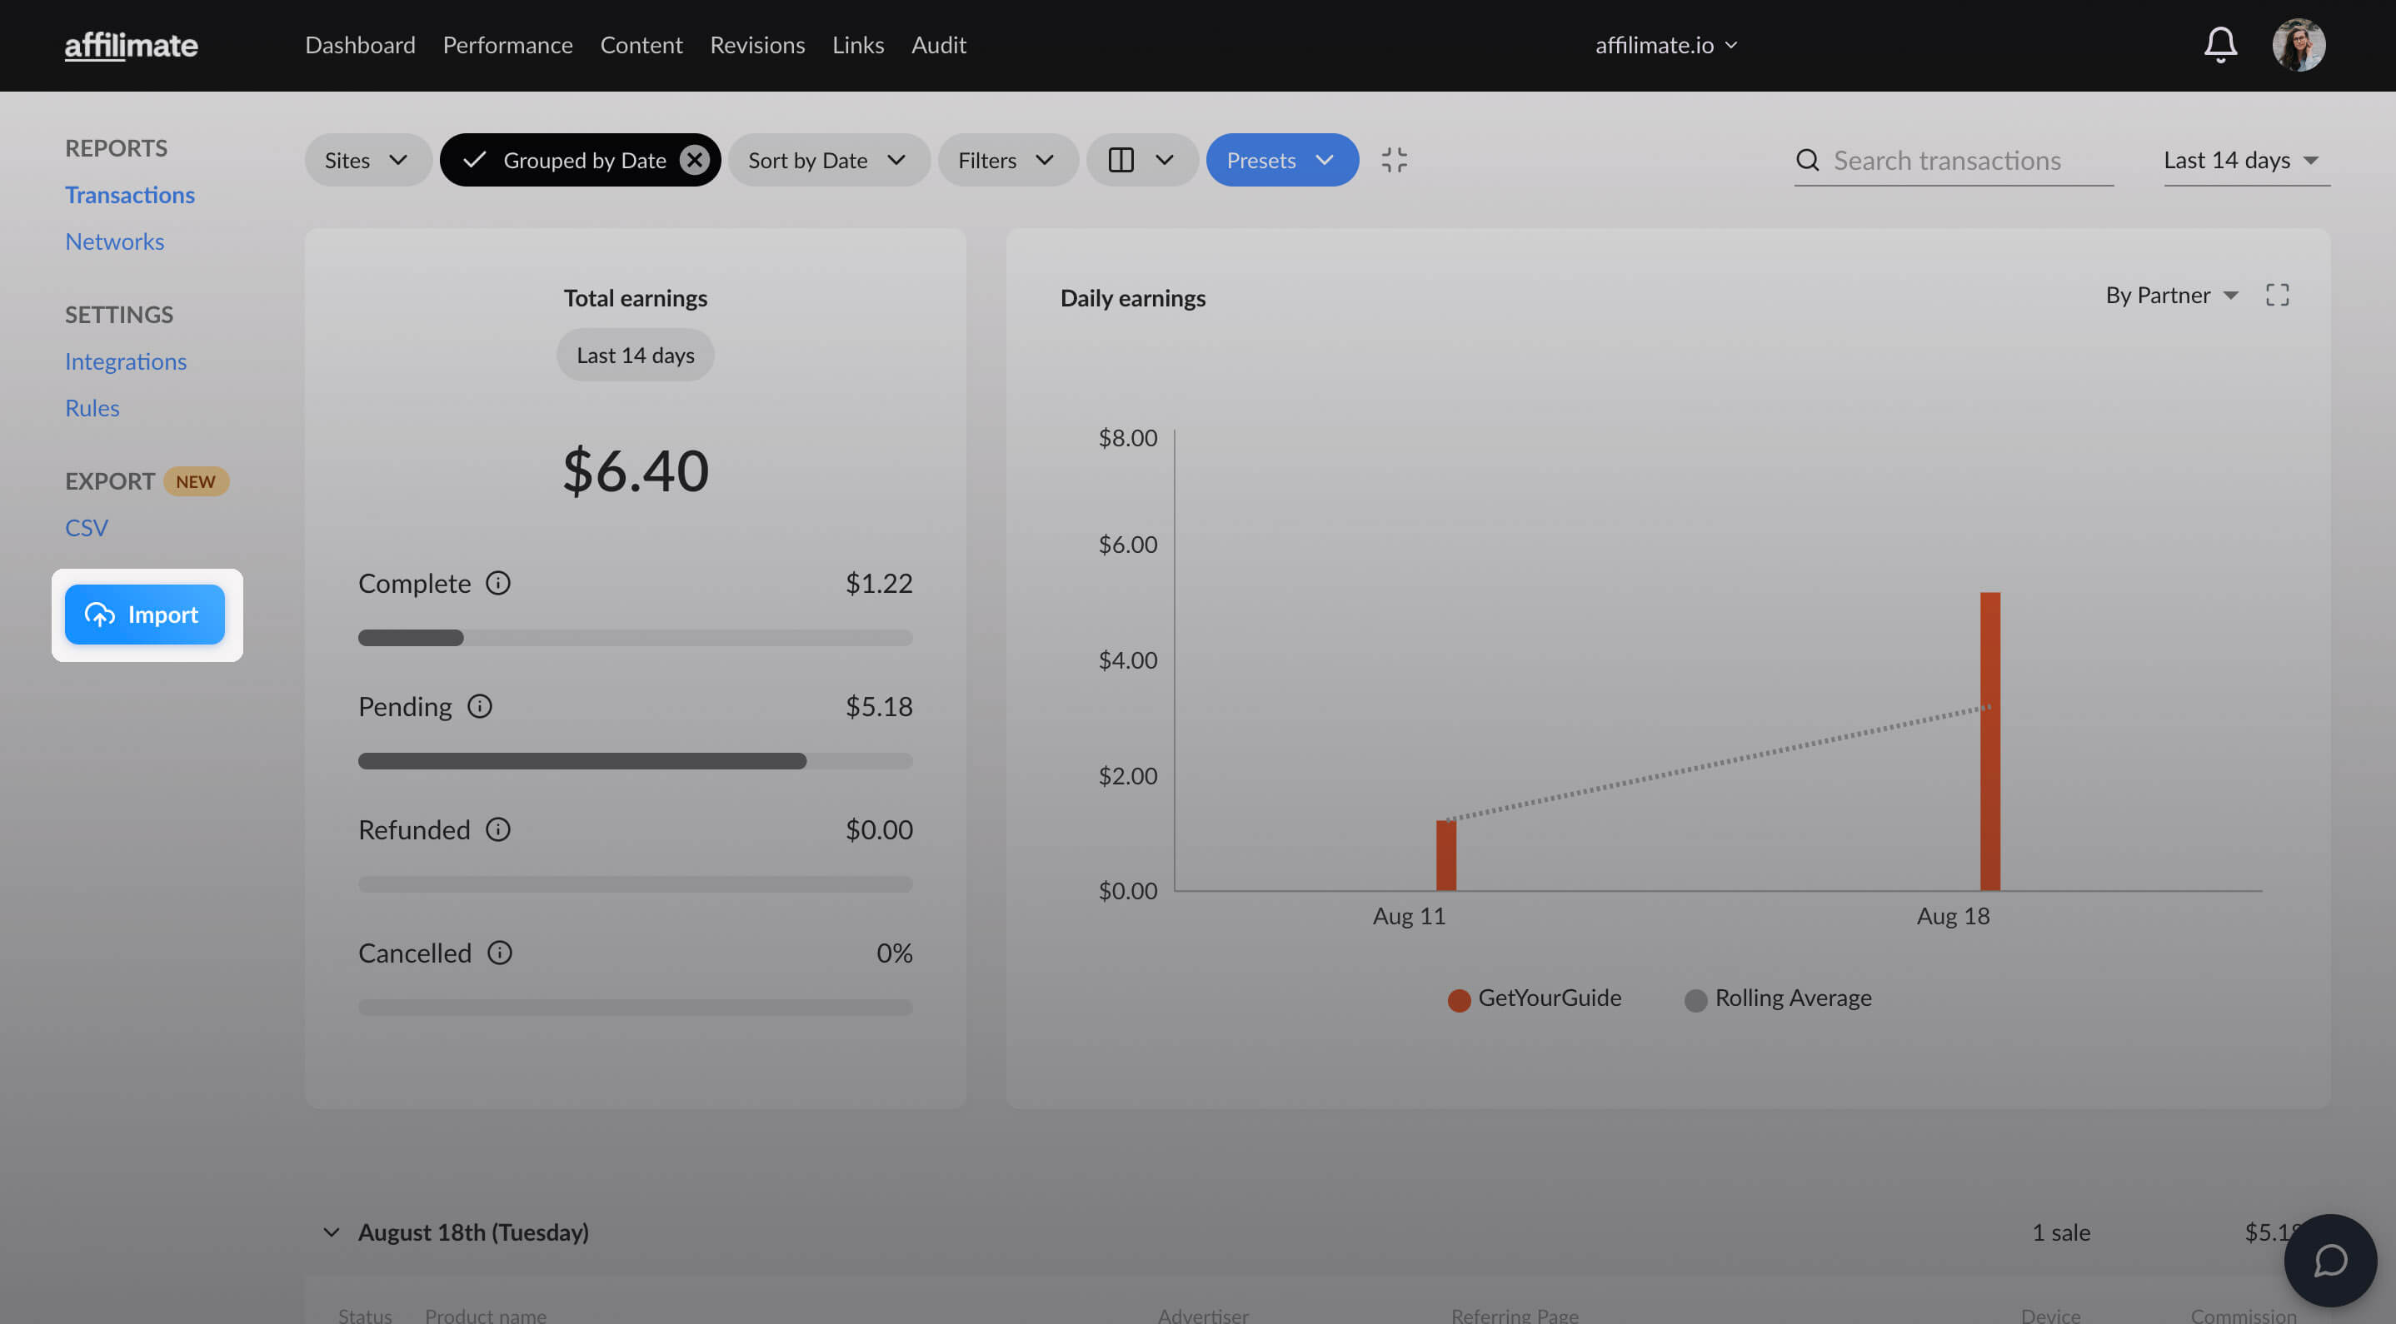Toggle GetYourGuide legend series
Screen dimensions: 2396x1324
(1535, 998)
